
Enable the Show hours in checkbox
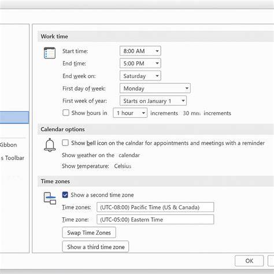pos(66,113)
